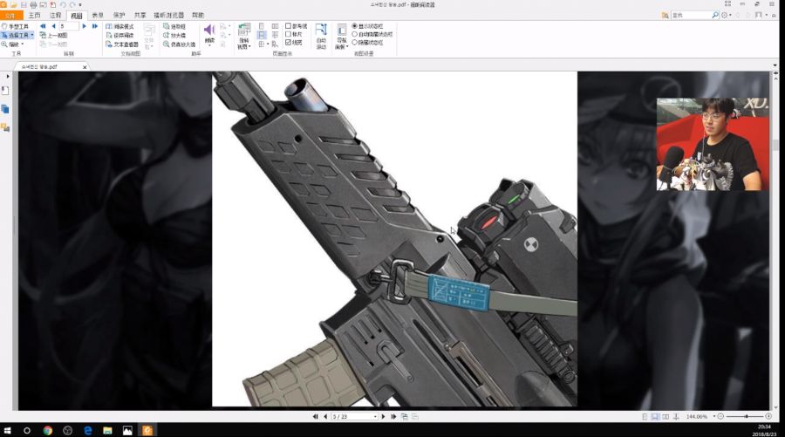Open Navigation Panels (导航面板) dropdown
Image resolution: width=785 pixels, height=437 pixels.
point(341,36)
